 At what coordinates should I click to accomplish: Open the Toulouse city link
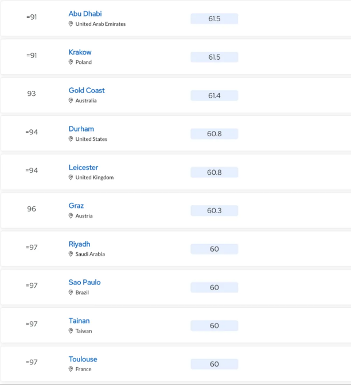(83, 359)
